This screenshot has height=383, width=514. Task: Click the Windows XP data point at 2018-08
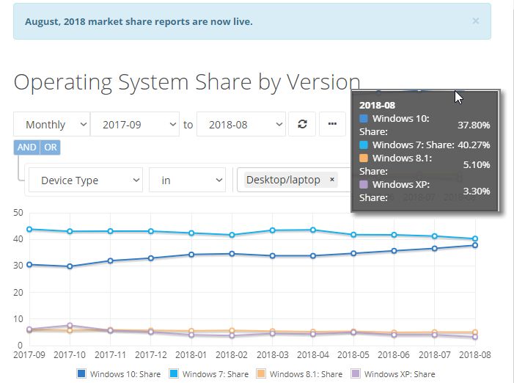475,337
